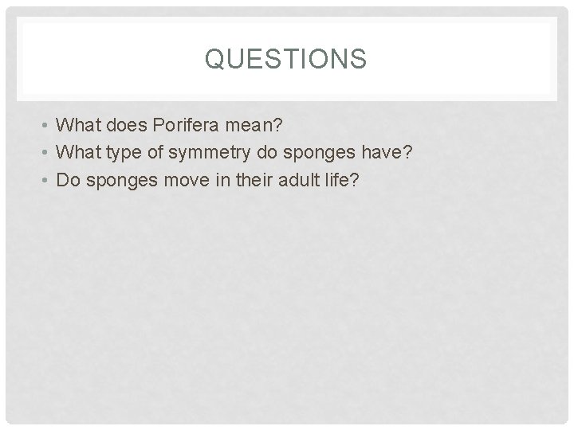Click sponges in the adult life question
The height and width of the screenshot is (430, 574).
point(119,180)
